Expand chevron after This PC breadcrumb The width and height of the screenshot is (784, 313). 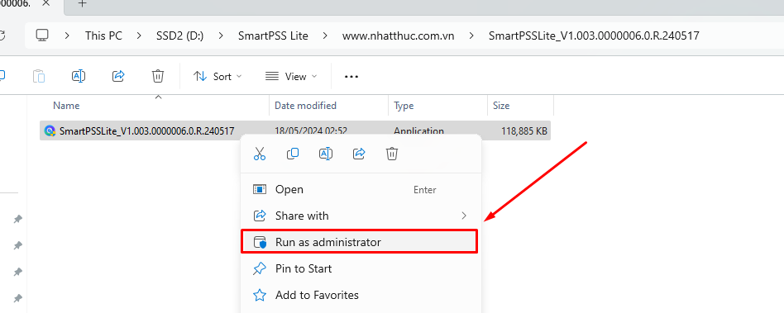pyautogui.click(x=139, y=36)
